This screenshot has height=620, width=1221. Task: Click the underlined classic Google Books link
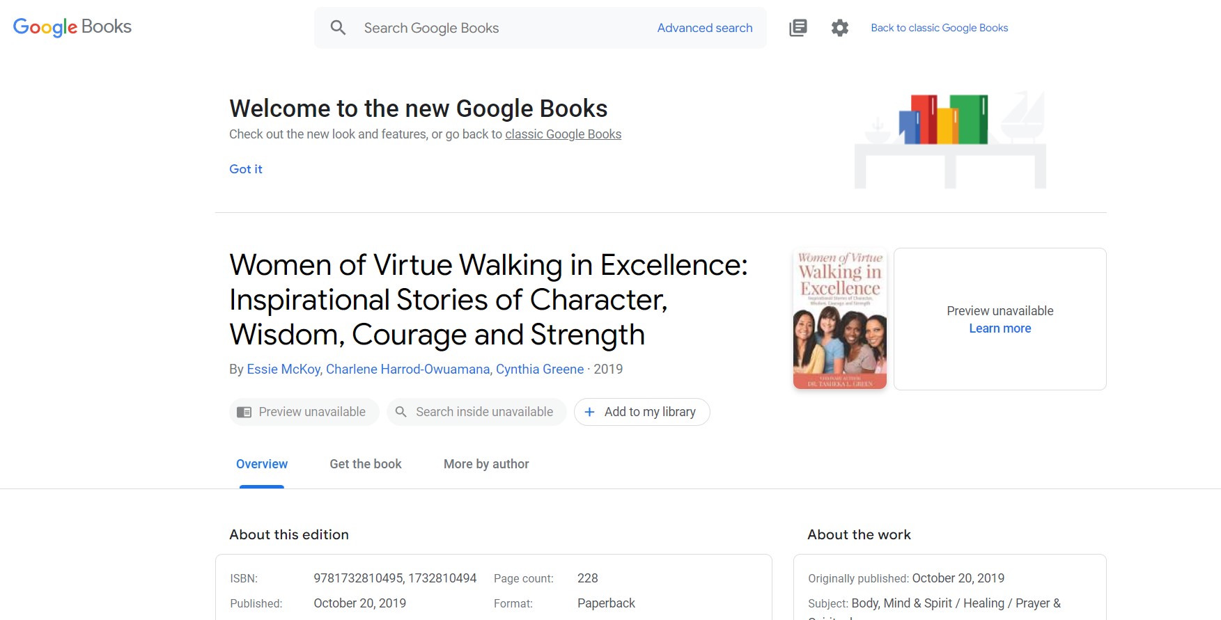(x=563, y=134)
